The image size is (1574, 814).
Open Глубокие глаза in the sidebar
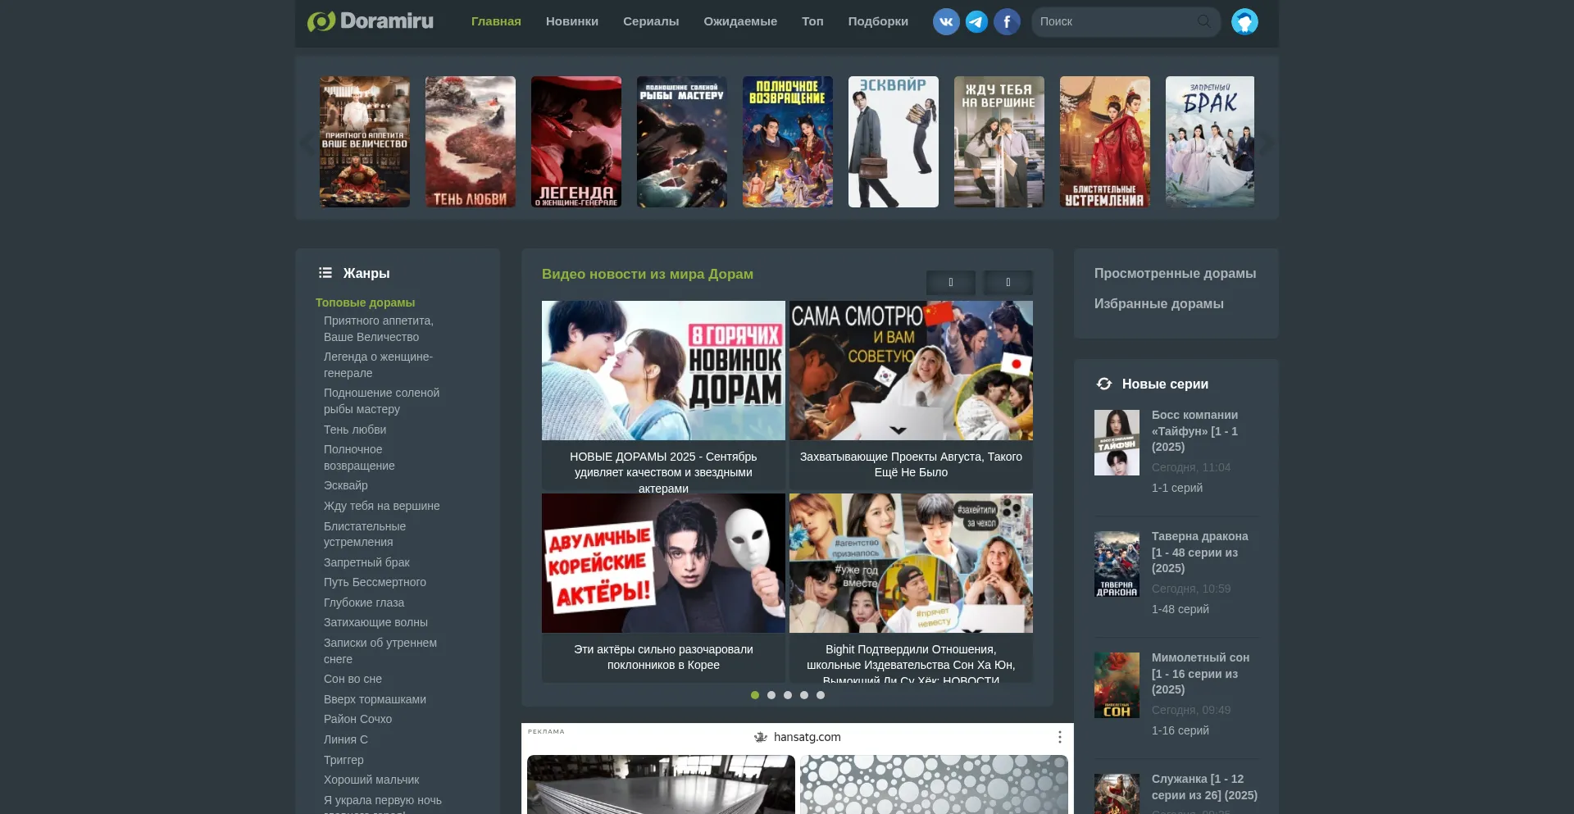point(364,603)
